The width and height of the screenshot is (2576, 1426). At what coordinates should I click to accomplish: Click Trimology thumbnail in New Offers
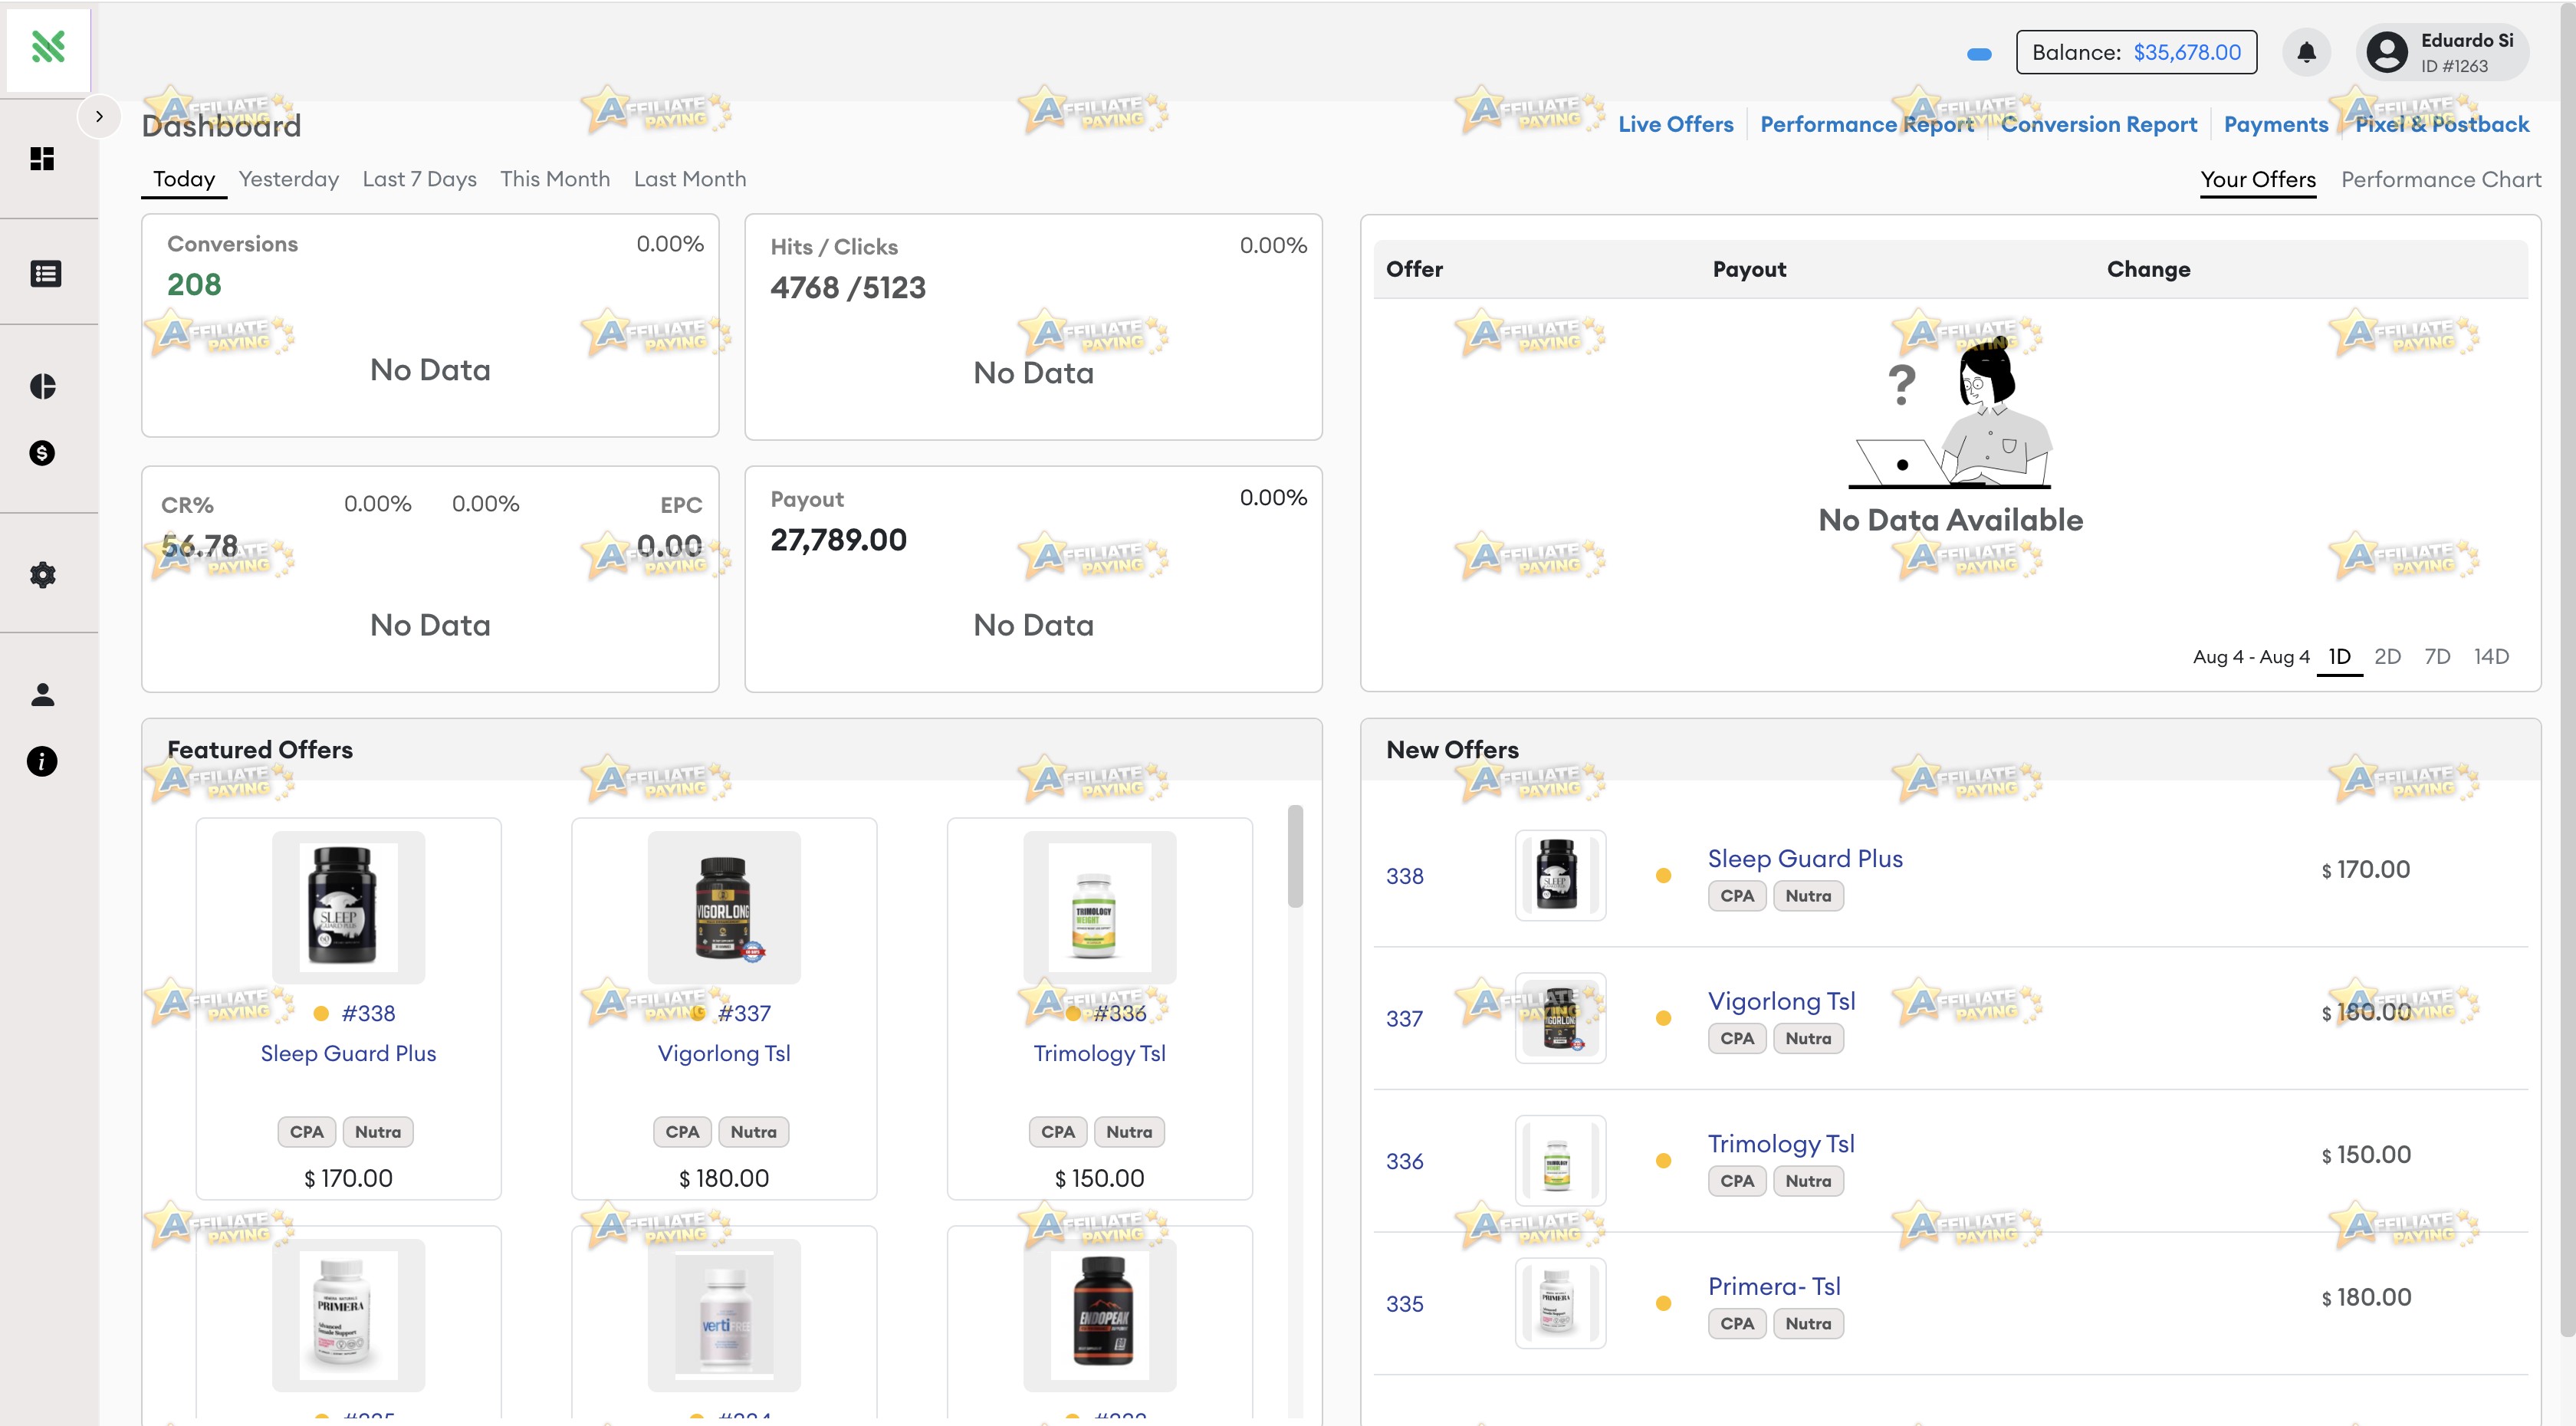(1560, 1161)
